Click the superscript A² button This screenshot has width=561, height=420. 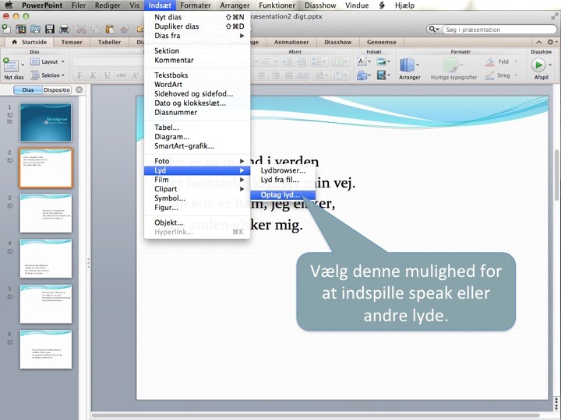click(x=136, y=75)
